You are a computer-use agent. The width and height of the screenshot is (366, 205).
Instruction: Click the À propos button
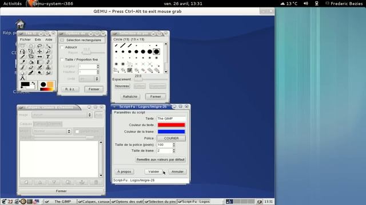(x=124, y=172)
